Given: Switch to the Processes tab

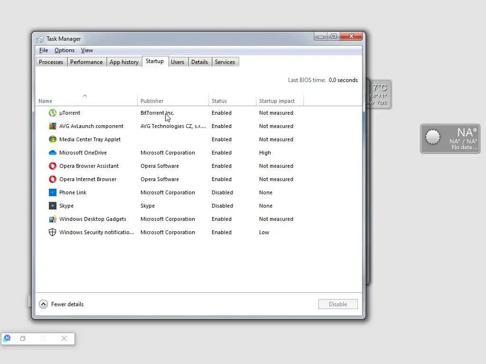Looking at the screenshot, I should tap(51, 62).
